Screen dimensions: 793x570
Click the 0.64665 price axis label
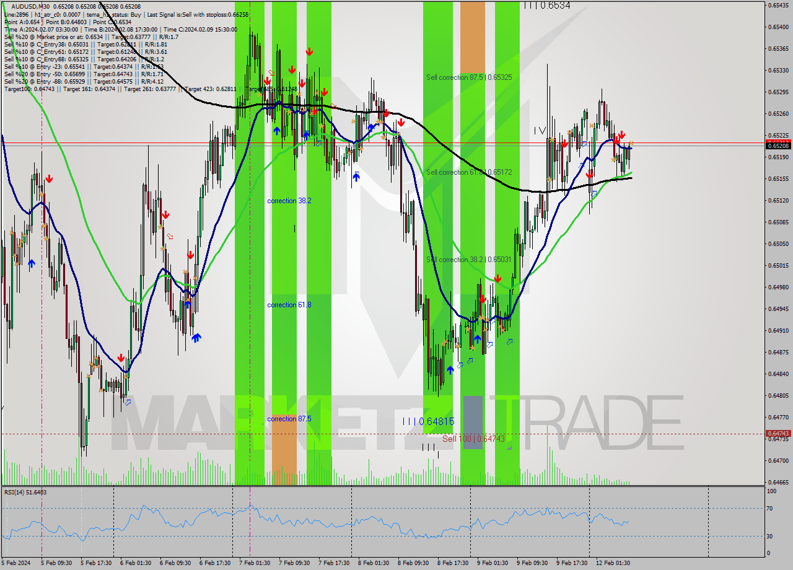pos(778,481)
